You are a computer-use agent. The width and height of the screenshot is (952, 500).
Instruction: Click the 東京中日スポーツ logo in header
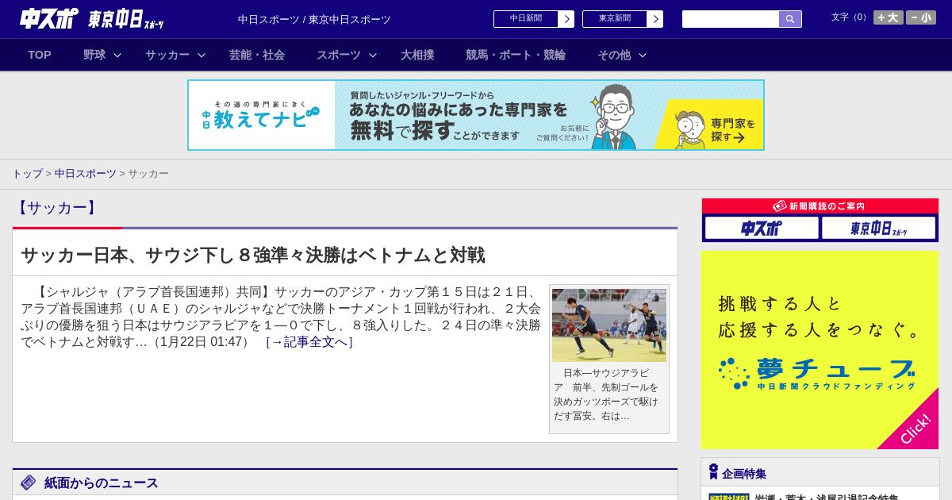pos(125,19)
